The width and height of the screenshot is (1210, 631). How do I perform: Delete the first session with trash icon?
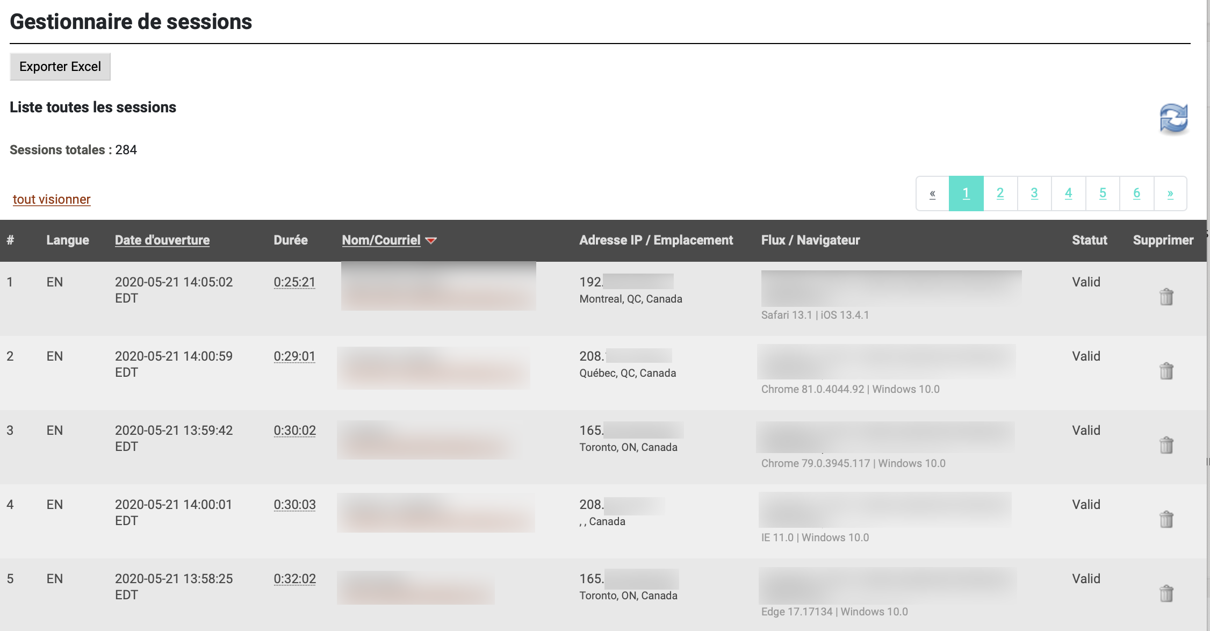(1166, 296)
